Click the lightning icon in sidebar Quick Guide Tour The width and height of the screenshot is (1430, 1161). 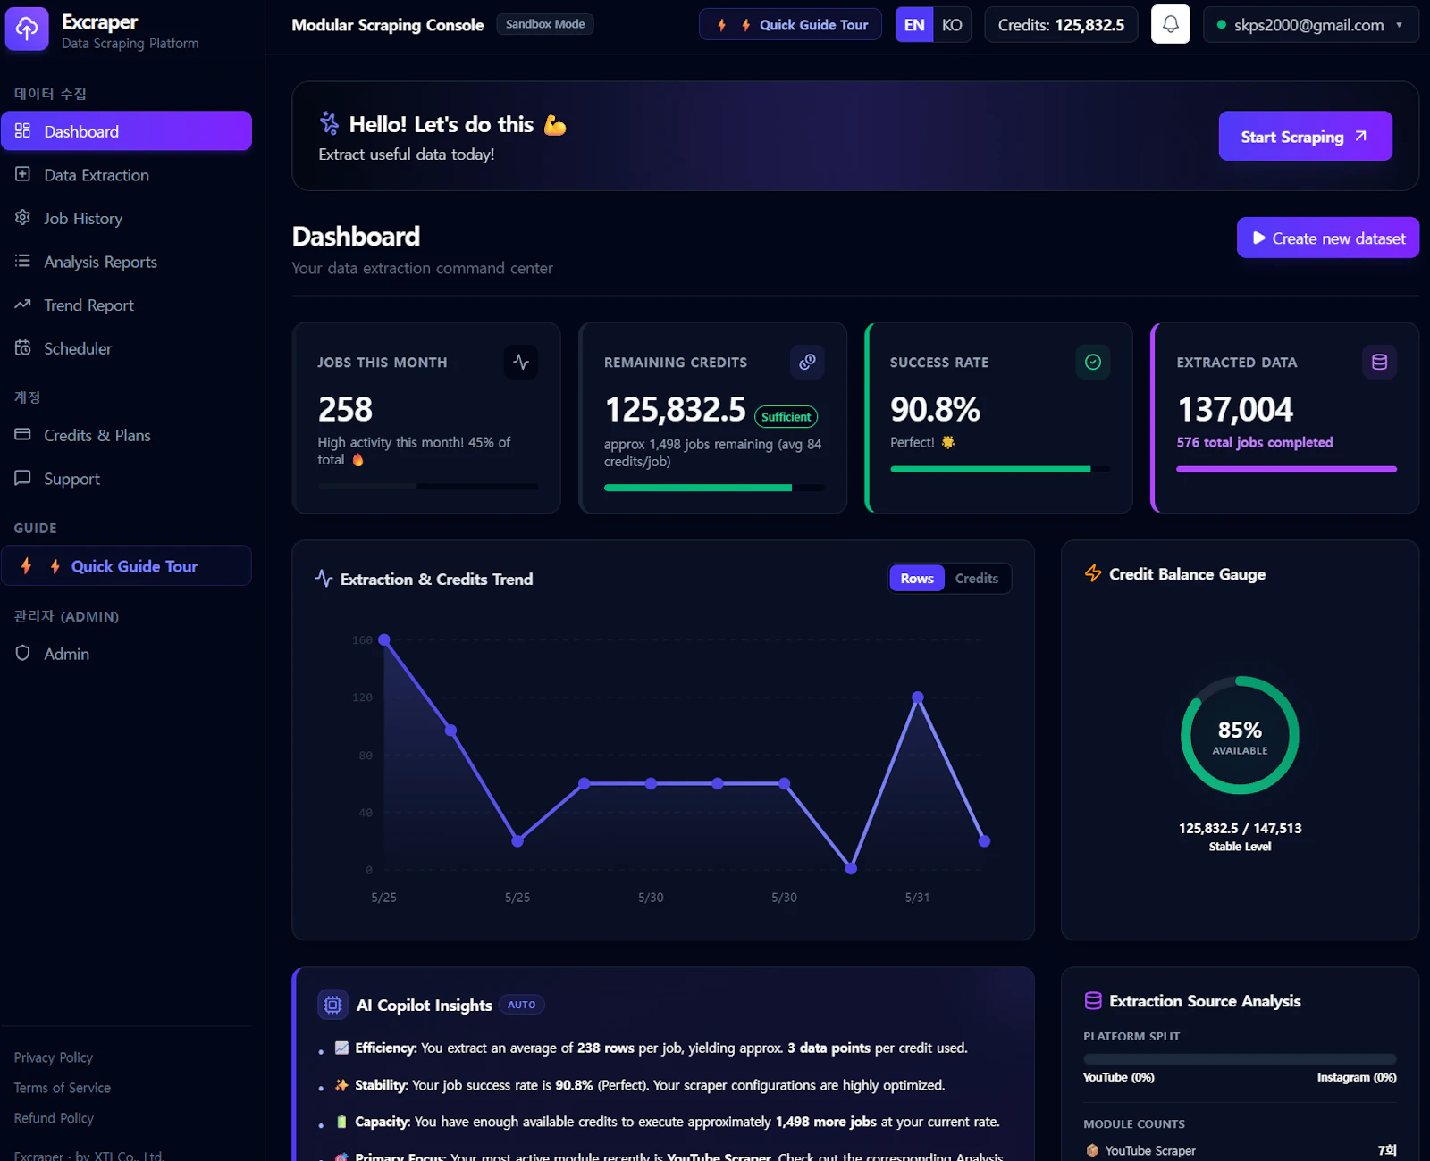(x=27, y=565)
